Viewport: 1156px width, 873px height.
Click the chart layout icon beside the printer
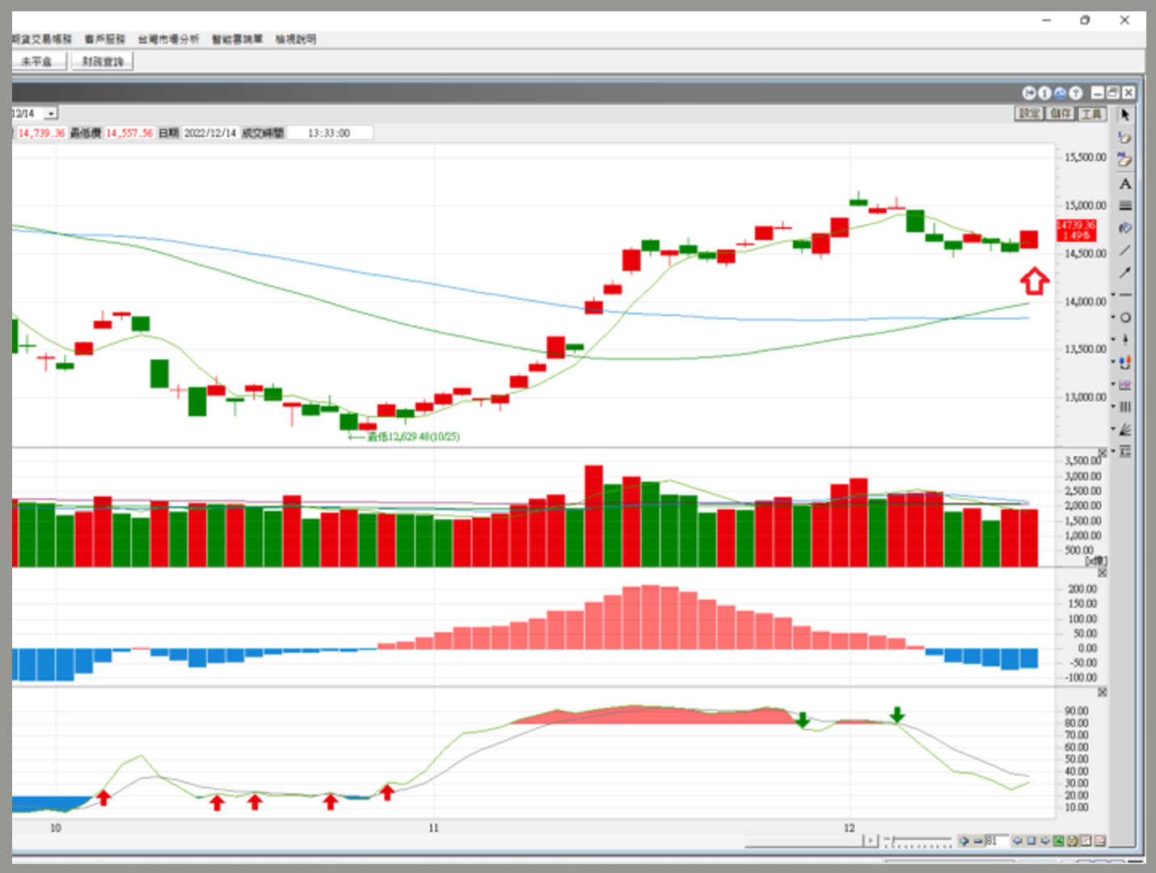(x=1086, y=841)
